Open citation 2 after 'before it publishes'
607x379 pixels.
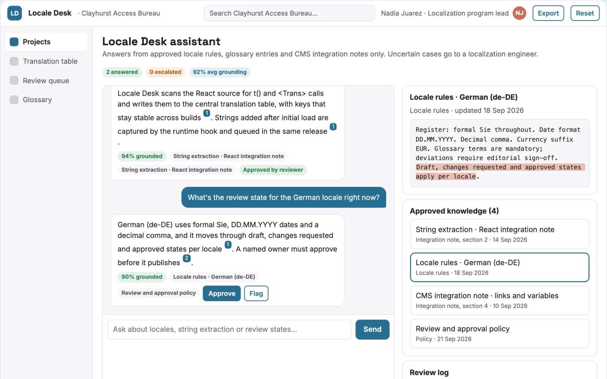(x=187, y=258)
